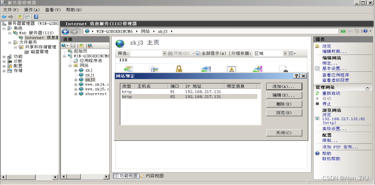Expand the 配置 tree node

click(x=4, y=67)
